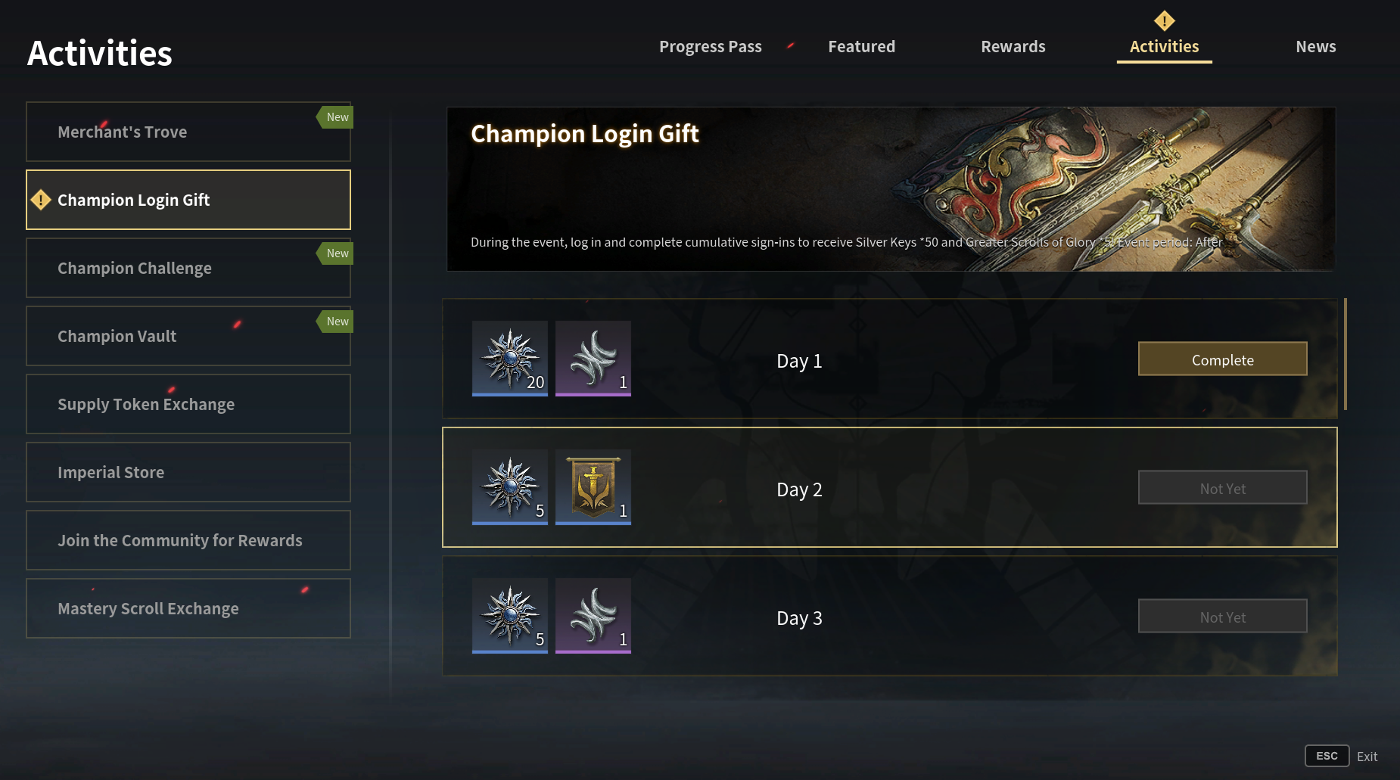Click Day 1 Silver Key reward icon
Viewport: 1400px width, 780px height.
(510, 358)
